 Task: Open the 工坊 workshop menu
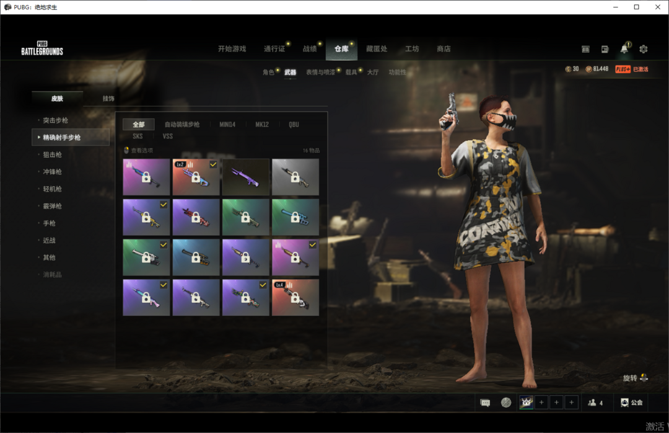coord(412,49)
